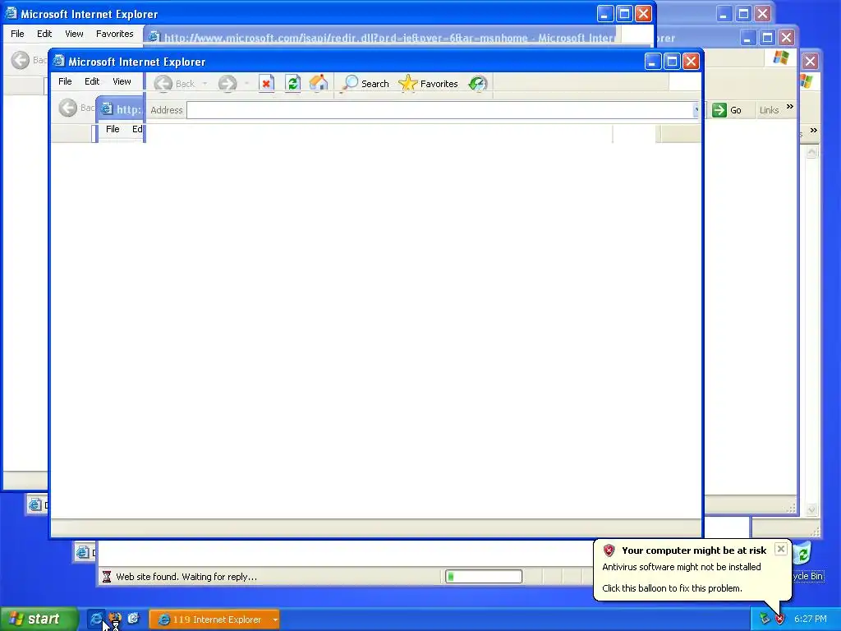Click the IE icon beside the small 'http:' title

(107, 109)
